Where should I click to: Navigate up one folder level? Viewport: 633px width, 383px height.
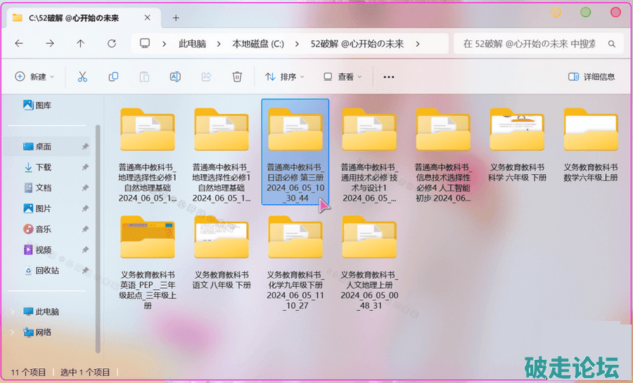pos(80,44)
